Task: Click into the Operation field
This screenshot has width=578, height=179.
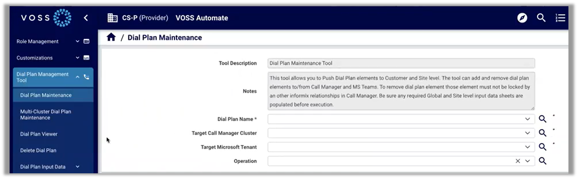Action: [x=401, y=161]
